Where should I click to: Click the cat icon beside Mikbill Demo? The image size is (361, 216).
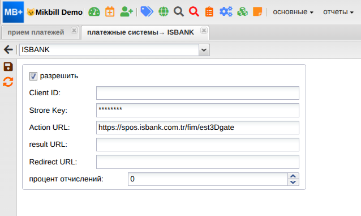click(x=31, y=12)
